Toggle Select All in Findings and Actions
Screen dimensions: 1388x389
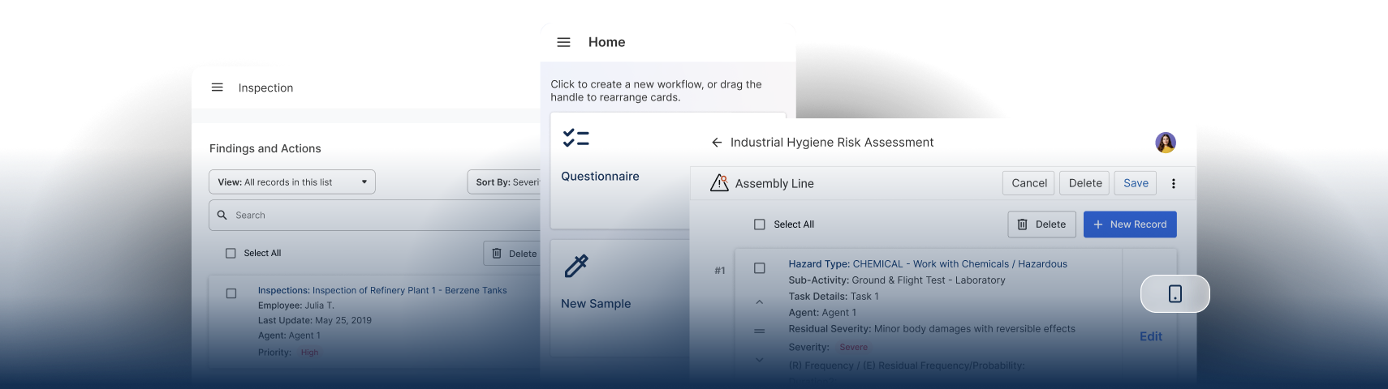pos(231,254)
